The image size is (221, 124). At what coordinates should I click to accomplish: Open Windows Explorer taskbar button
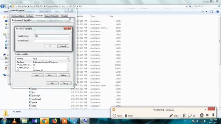[x=25, y=121]
